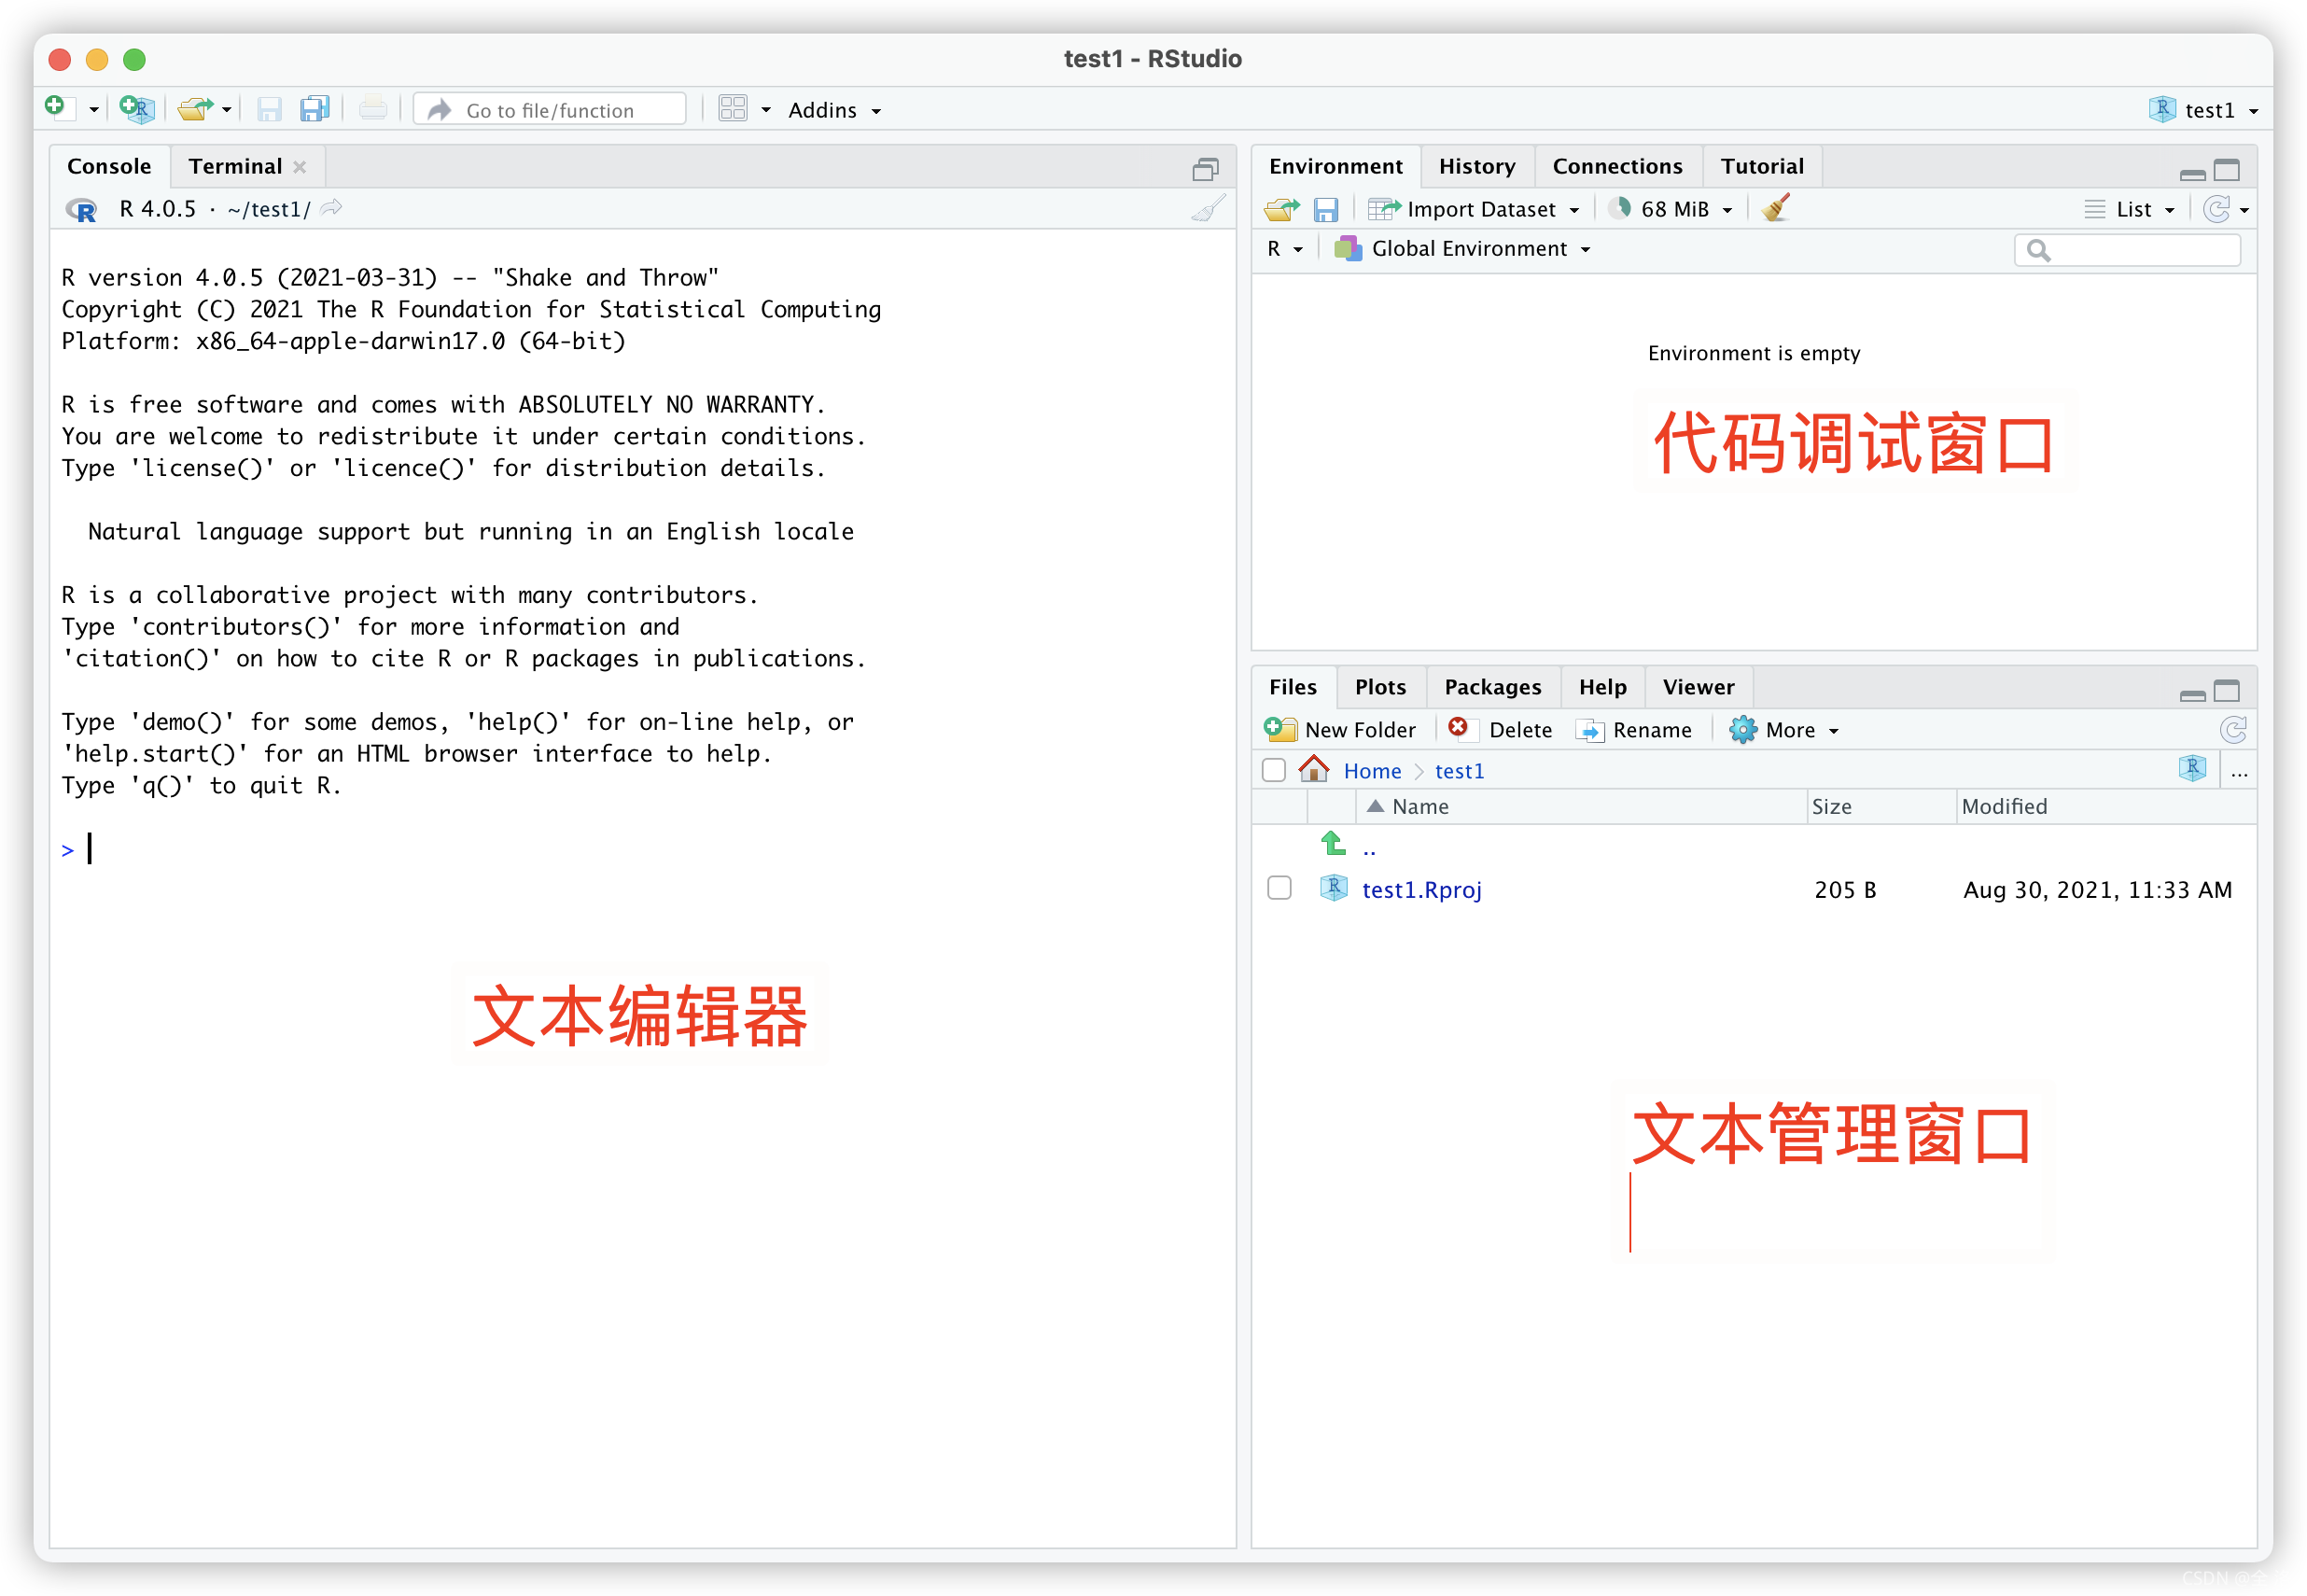Toggle the Connections panel tab
Image resolution: width=2307 pixels, height=1596 pixels.
(1615, 163)
